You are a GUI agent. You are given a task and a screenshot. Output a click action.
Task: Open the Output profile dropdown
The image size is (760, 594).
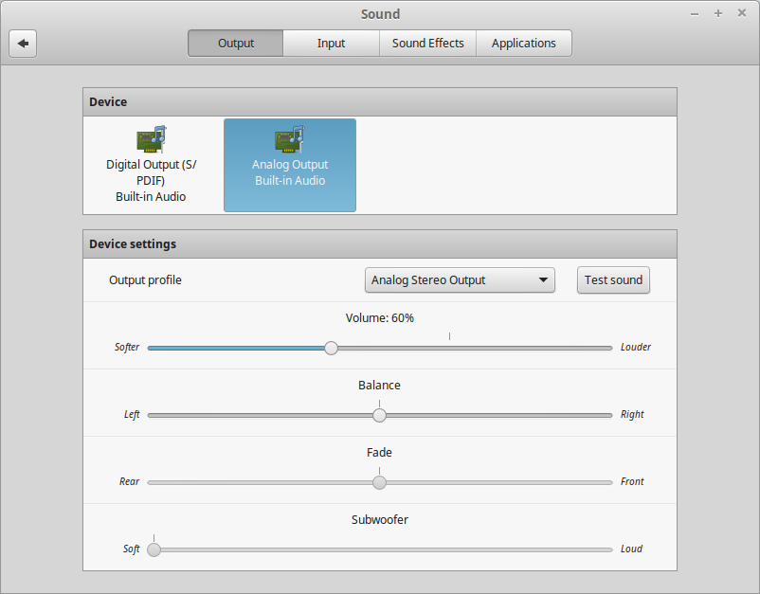pos(460,280)
